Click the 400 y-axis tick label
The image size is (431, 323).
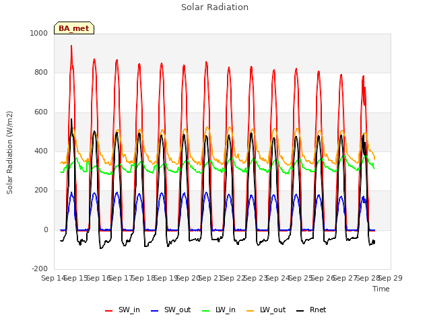point(41,151)
